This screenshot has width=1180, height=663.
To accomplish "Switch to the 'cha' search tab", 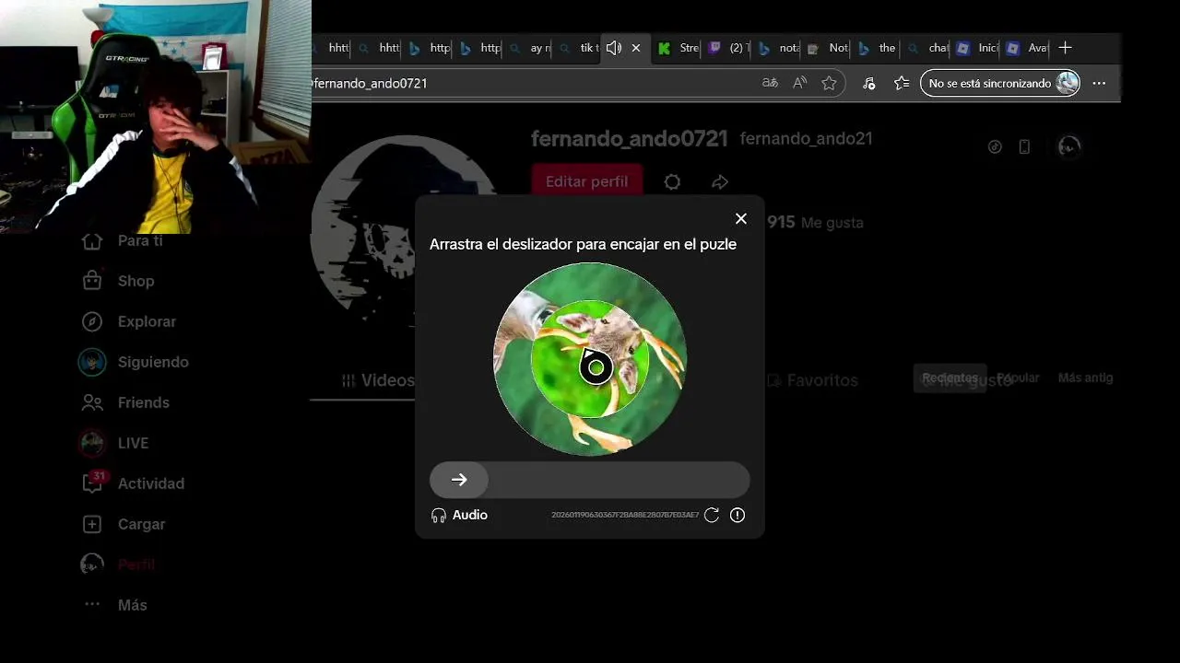I will tap(927, 48).
